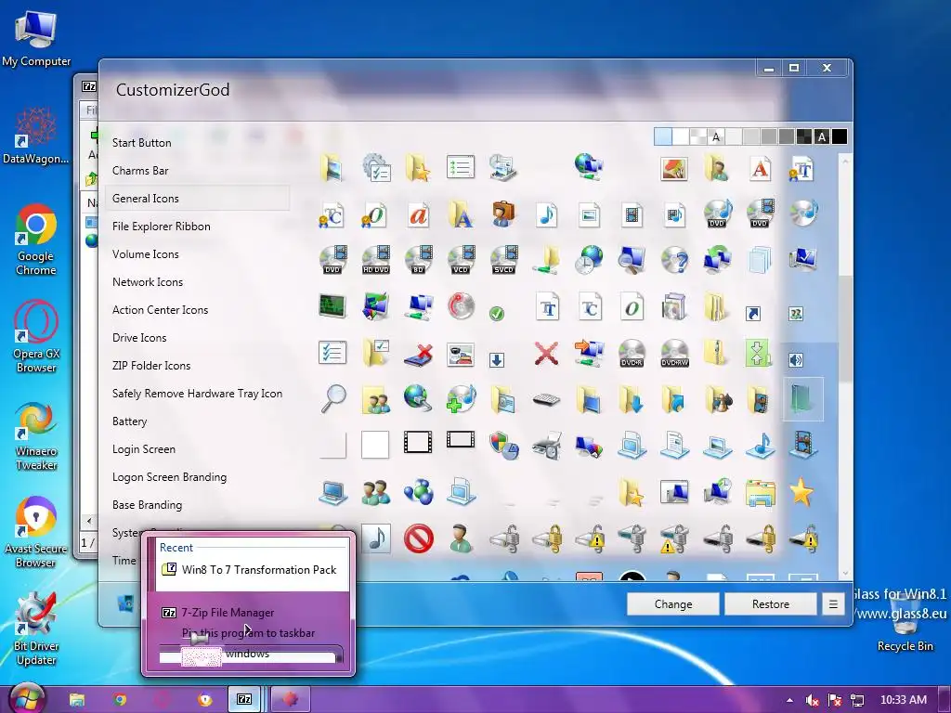Viewport: 951px width, 713px height.
Task: Select the gear with checklist icon
Action: (376, 167)
